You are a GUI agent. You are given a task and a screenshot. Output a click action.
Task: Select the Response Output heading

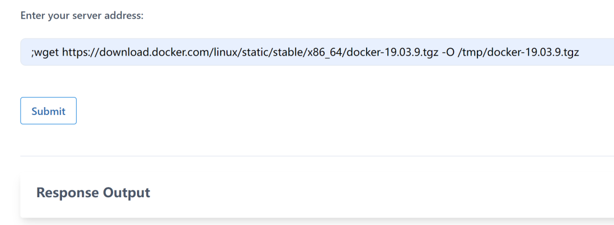(93, 193)
